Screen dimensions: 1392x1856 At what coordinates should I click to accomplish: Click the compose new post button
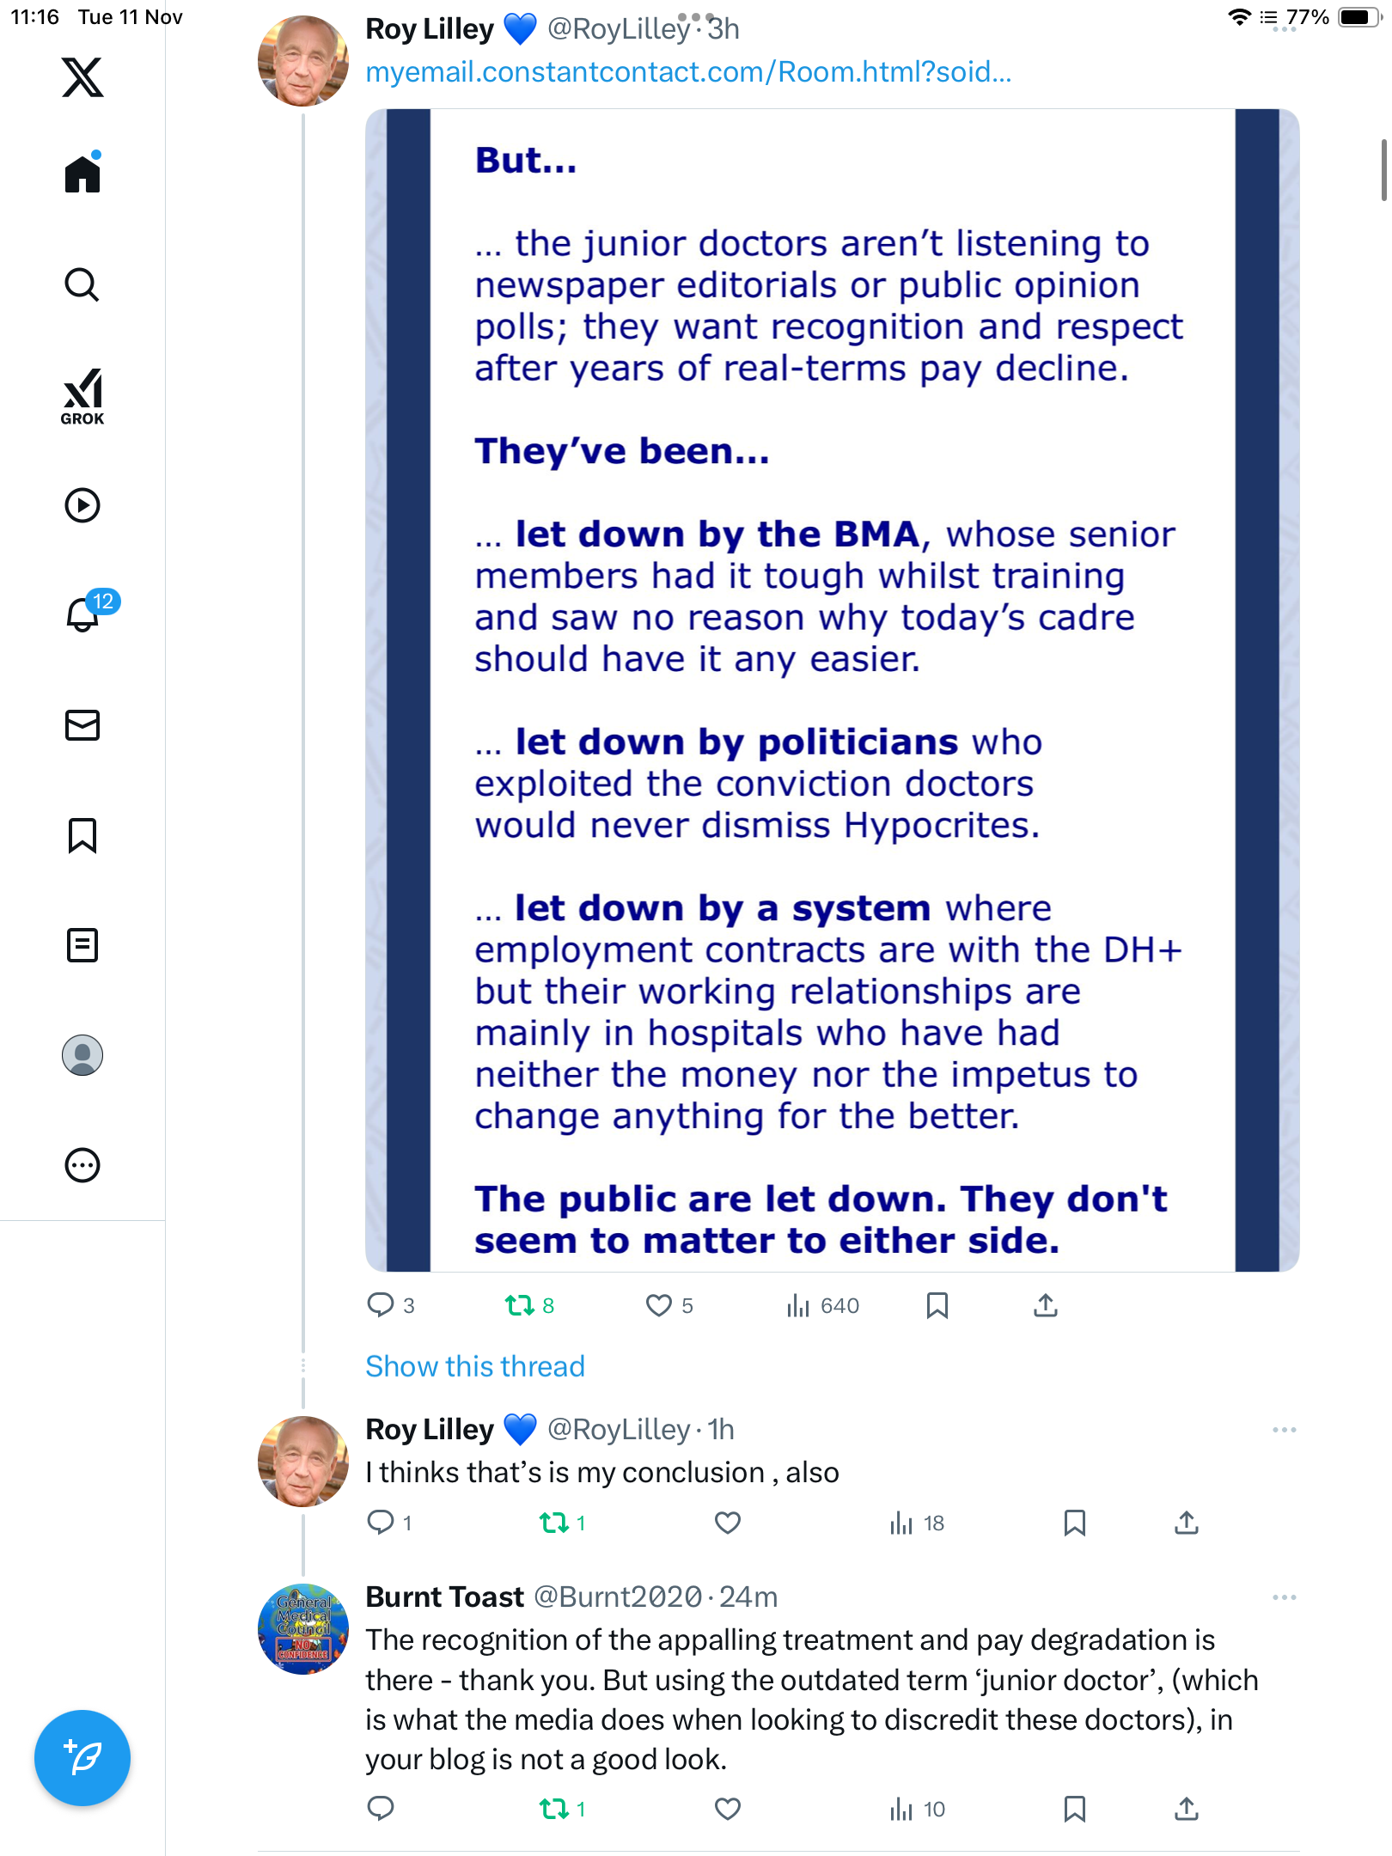(82, 1758)
